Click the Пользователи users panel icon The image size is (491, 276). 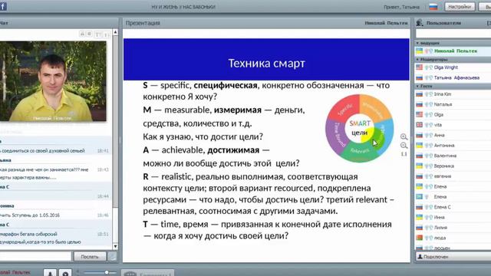[x=420, y=22]
